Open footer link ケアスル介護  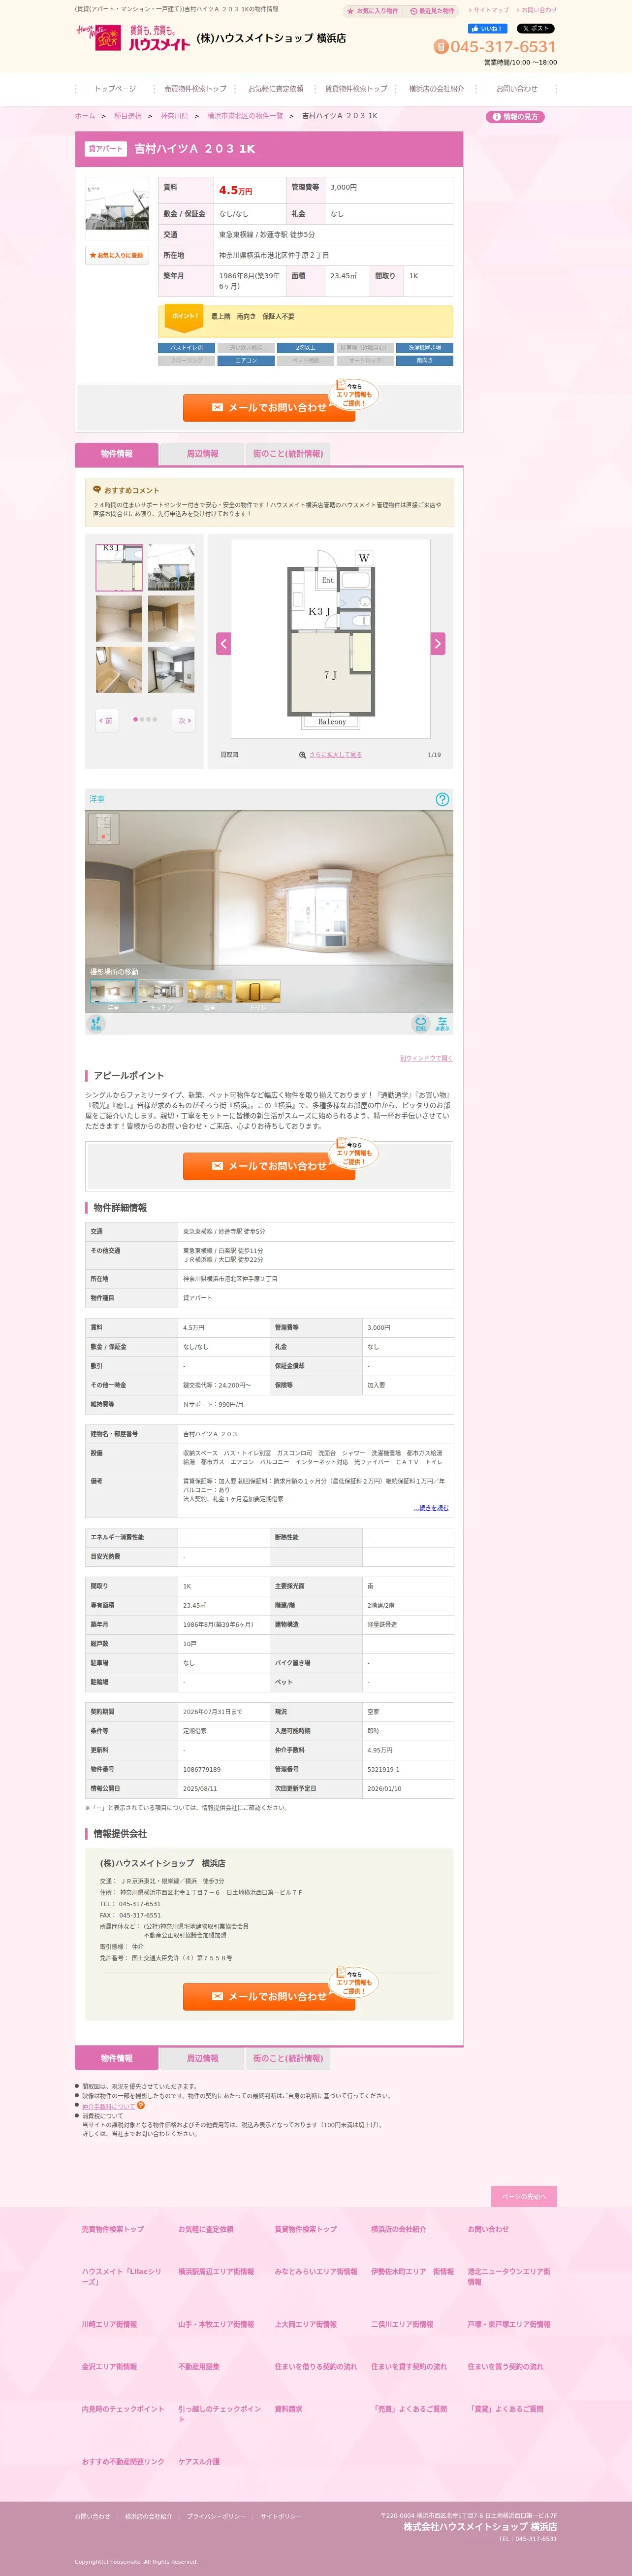pyautogui.click(x=199, y=2461)
